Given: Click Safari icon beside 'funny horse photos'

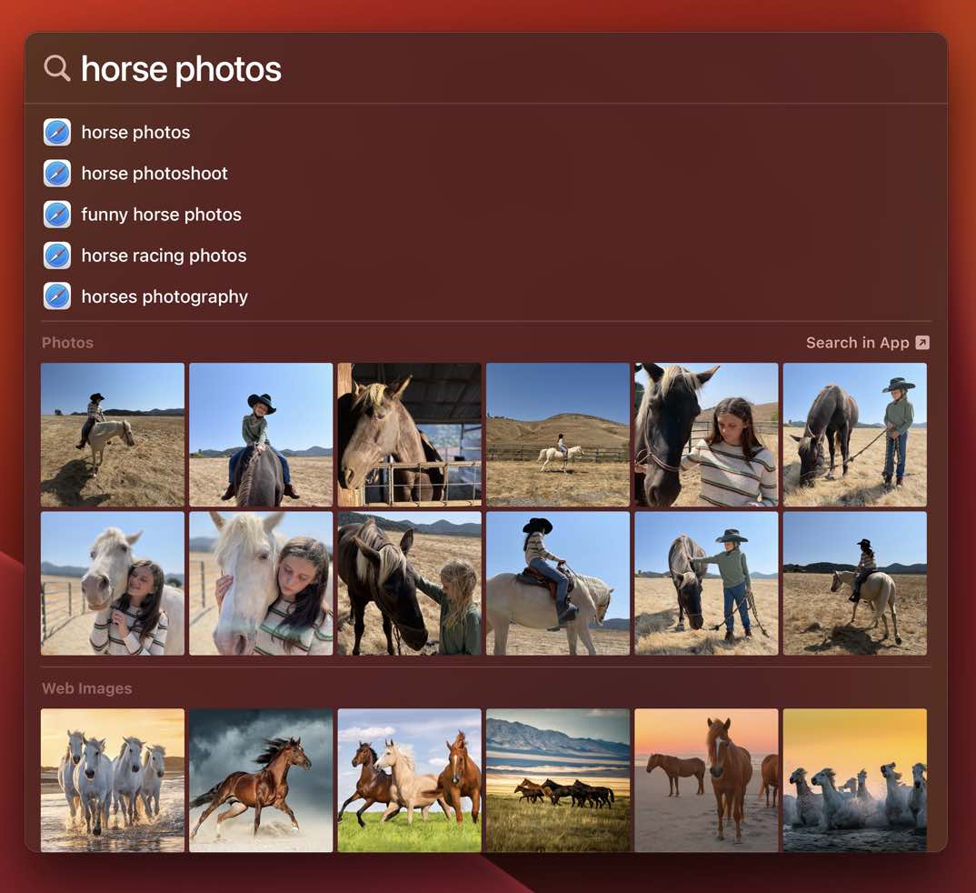Looking at the screenshot, I should click(57, 215).
